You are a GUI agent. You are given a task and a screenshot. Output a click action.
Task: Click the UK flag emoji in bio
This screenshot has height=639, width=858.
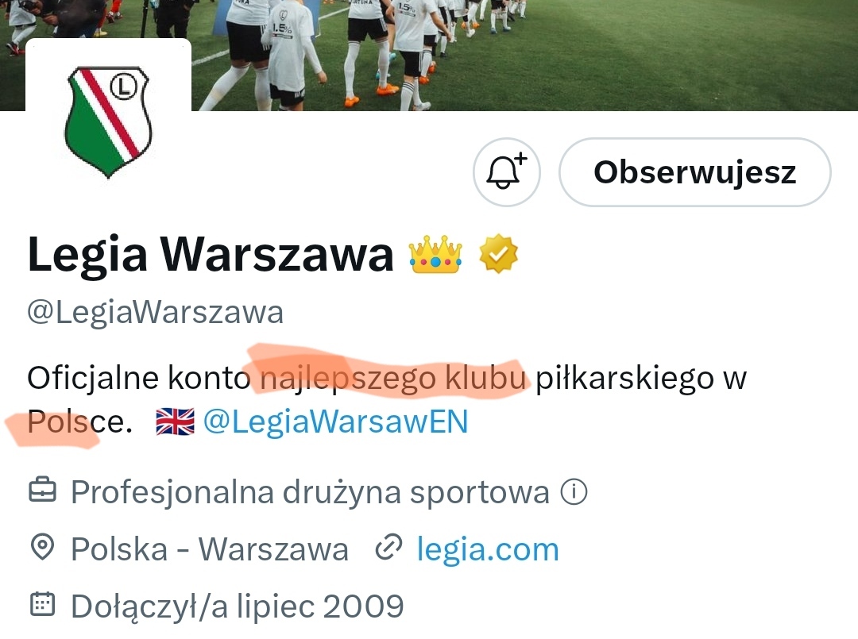pyautogui.click(x=175, y=422)
